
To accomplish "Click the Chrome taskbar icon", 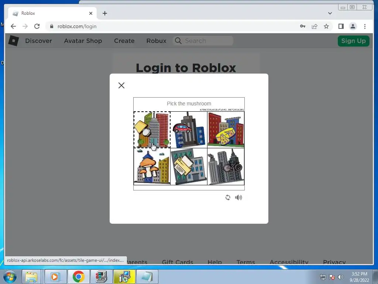I will pyautogui.click(x=78, y=277).
